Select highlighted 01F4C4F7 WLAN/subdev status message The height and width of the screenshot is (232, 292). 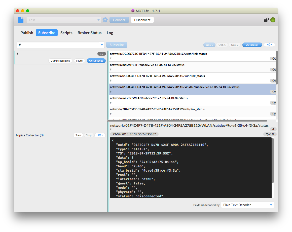click(192, 89)
